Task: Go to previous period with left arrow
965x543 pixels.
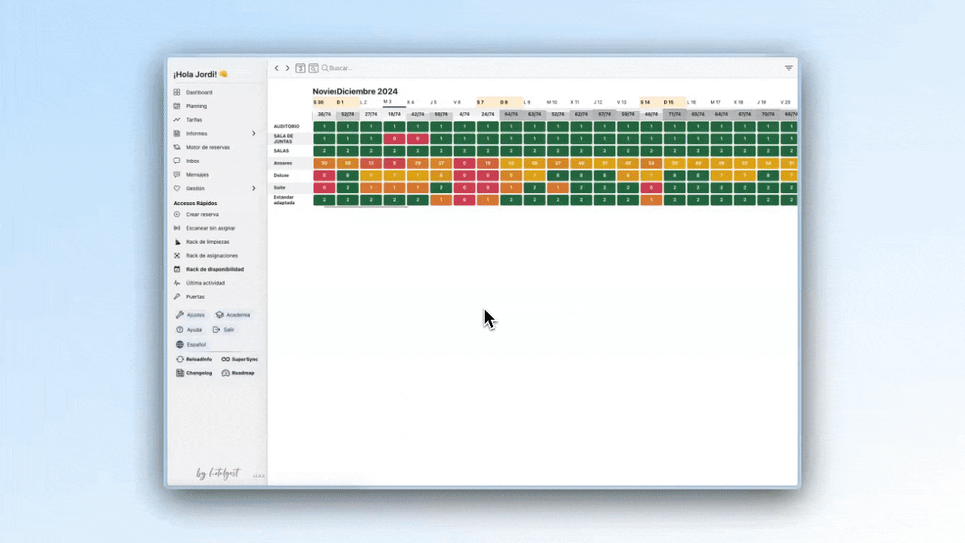Action: [x=277, y=68]
